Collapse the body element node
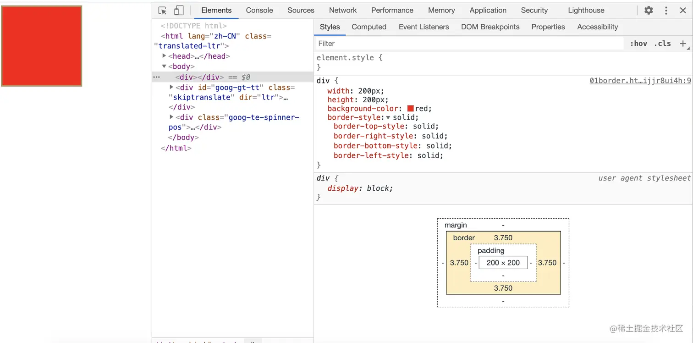 pos(165,66)
